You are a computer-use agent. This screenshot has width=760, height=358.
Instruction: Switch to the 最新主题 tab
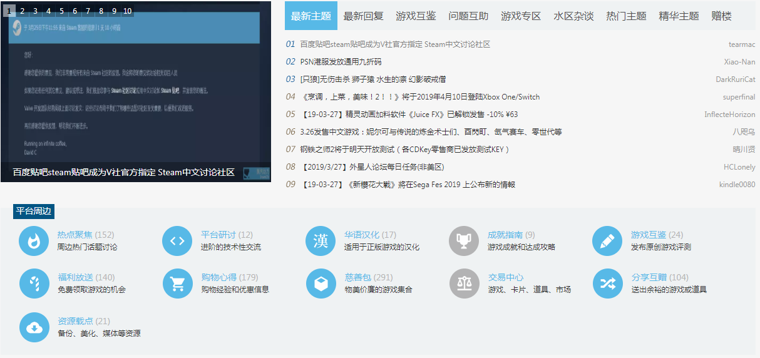click(x=311, y=16)
